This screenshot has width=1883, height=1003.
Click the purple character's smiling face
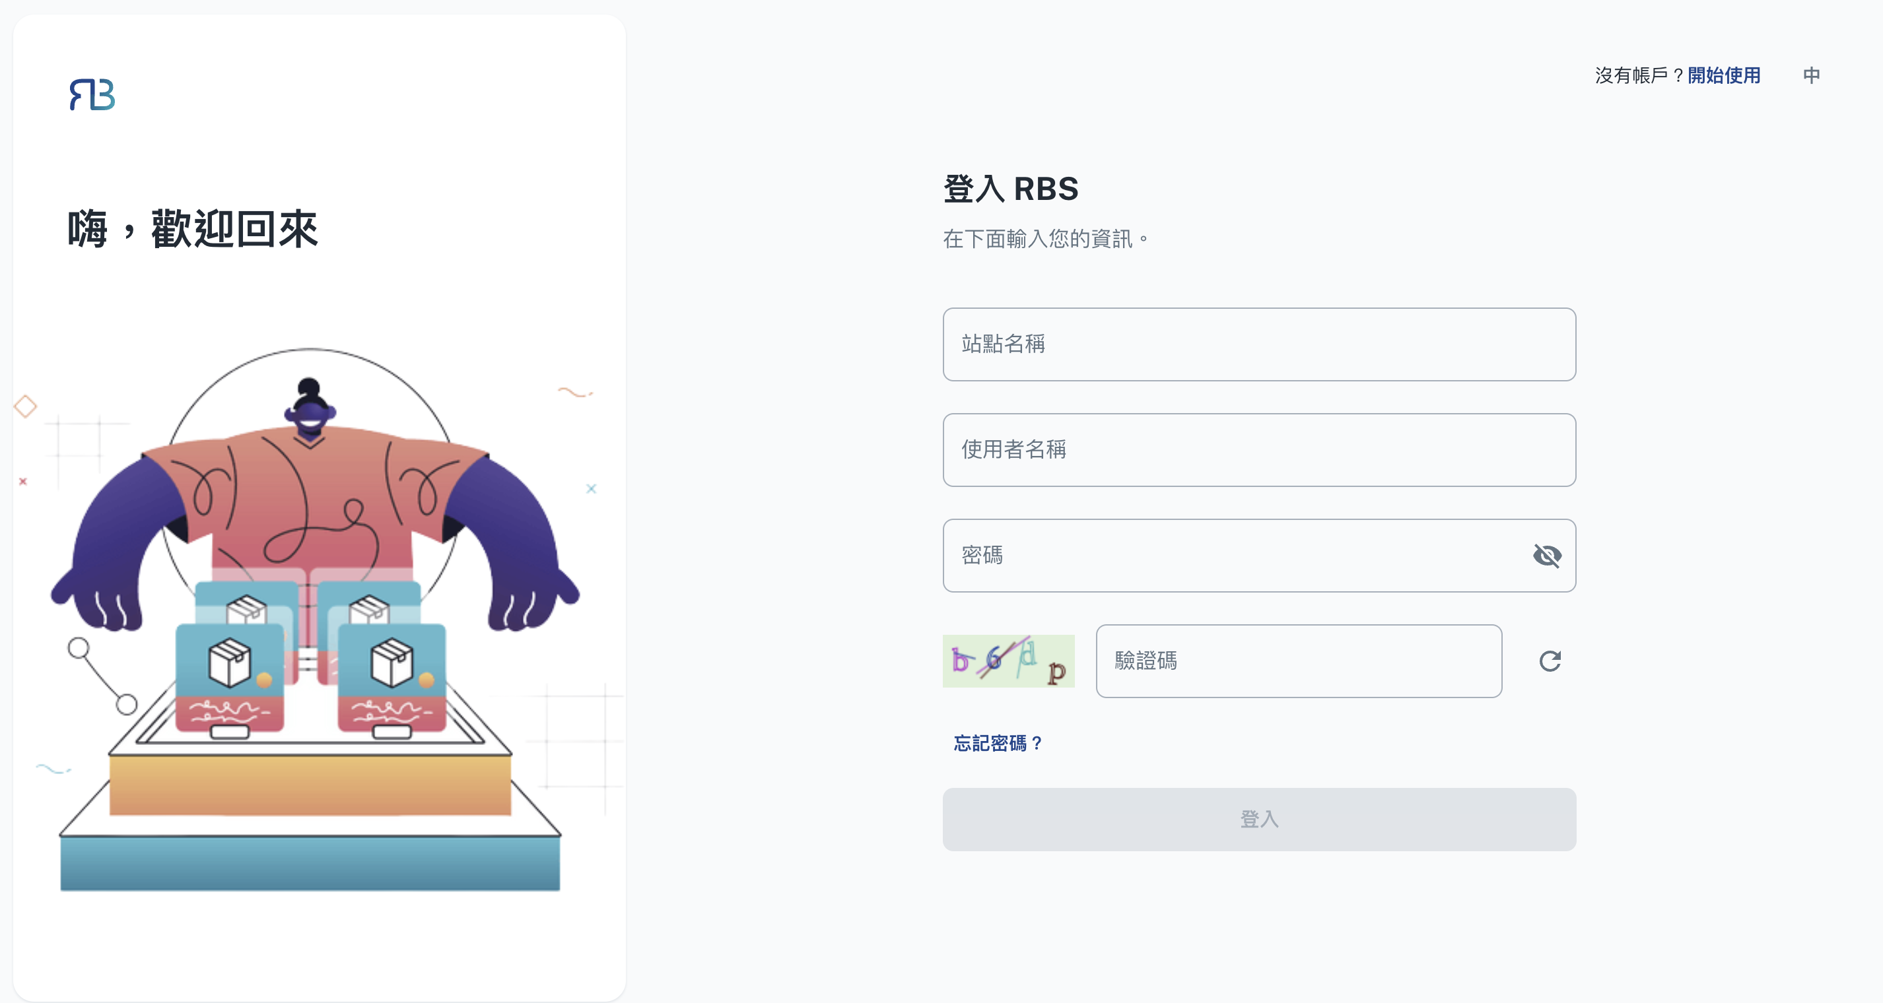pyautogui.click(x=311, y=415)
